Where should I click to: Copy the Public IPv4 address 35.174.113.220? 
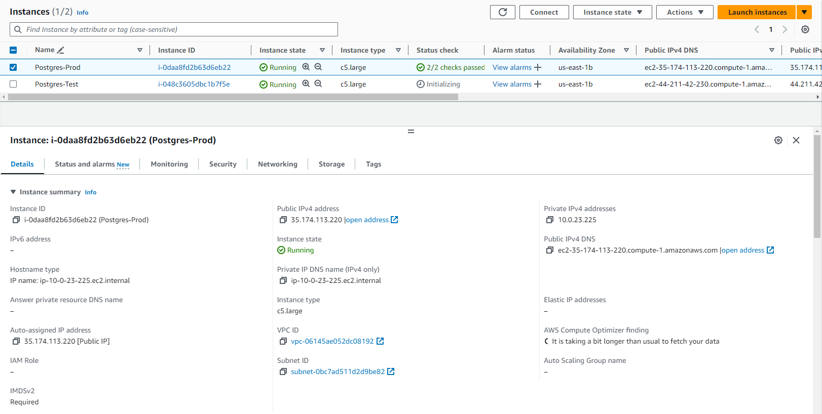(x=283, y=220)
